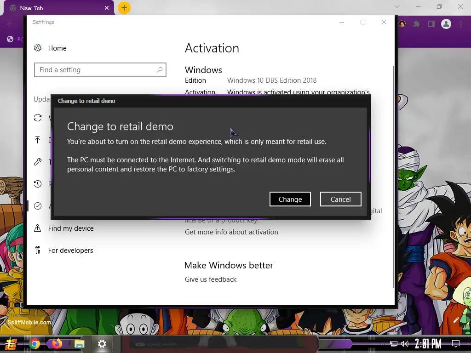Open Get more info about activation link

click(x=231, y=232)
